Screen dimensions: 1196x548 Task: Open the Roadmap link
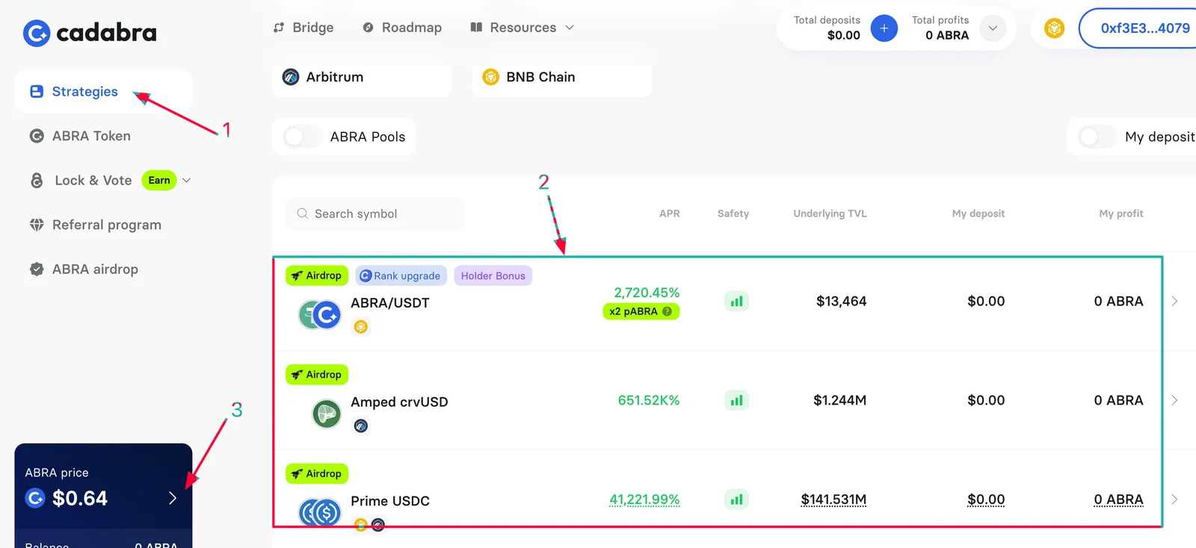pyautogui.click(x=402, y=28)
